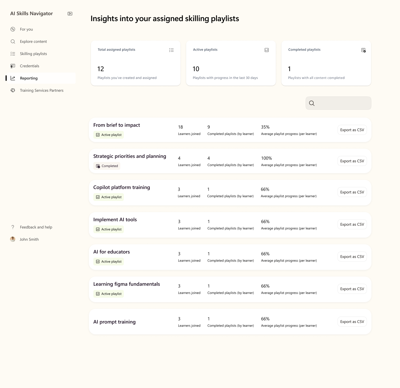
Task: Export Copilot platform training as CSV
Action: [352, 192]
